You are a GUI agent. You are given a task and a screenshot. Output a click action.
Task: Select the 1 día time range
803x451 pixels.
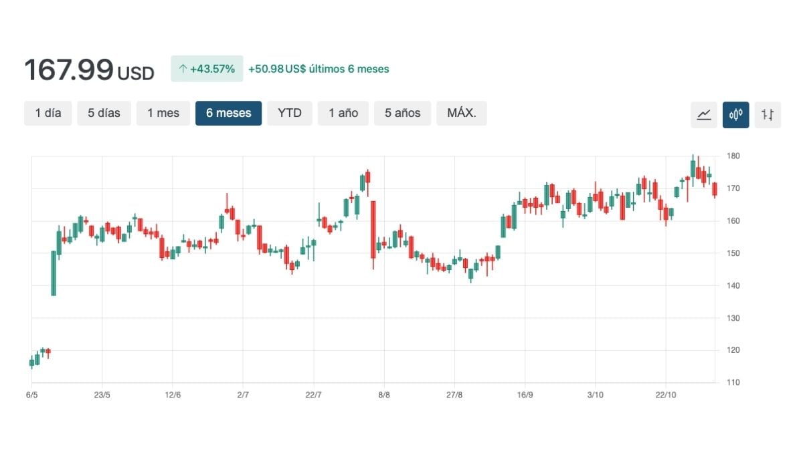click(48, 113)
